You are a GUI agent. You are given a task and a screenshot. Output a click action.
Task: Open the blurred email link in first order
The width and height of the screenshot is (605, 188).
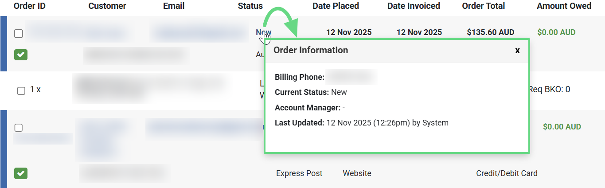[199, 33]
